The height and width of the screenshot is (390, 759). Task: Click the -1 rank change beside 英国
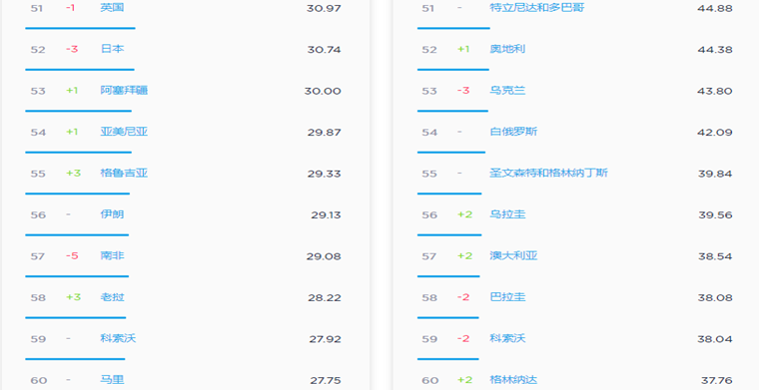(71, 8)
